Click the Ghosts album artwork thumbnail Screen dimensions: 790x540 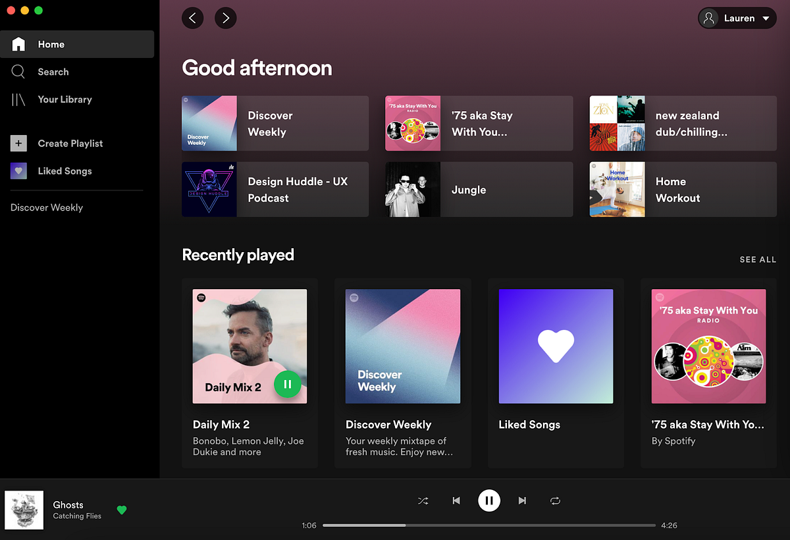[24, 510]
